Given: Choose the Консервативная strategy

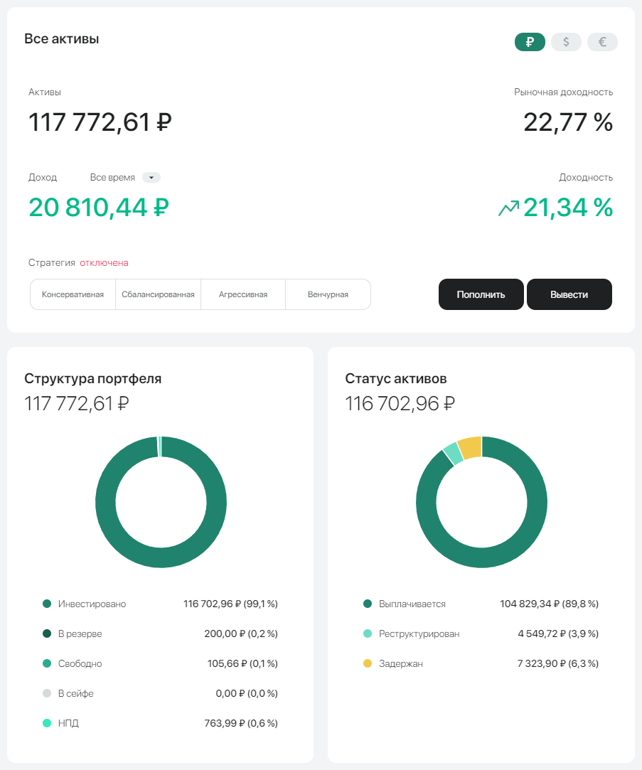Looking at the screenshot, I should click(x=73, y=294).
